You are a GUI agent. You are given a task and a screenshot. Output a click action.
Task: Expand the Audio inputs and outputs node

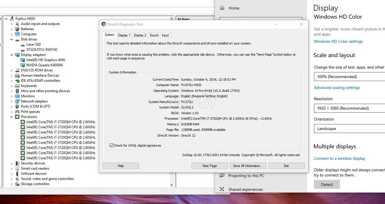coord(12,24)
